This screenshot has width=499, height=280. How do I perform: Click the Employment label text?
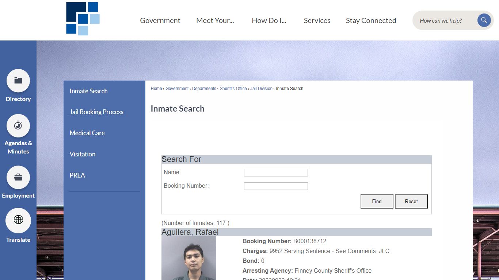[x=18, y=196]
